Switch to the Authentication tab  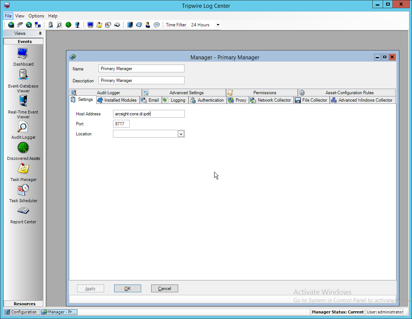(208, 100)
